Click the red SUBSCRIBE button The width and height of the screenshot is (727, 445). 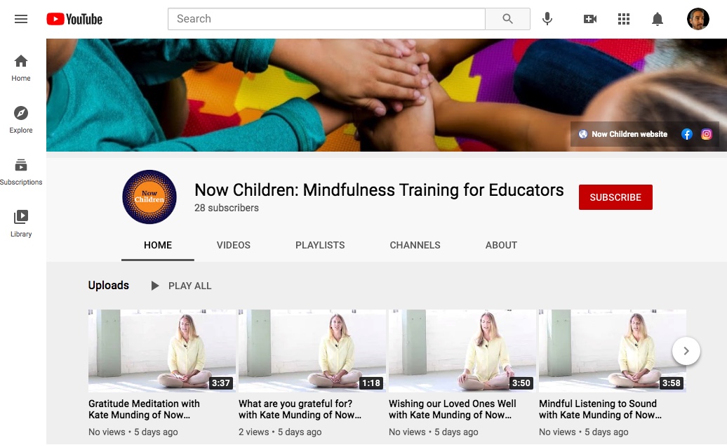[615, 197]
